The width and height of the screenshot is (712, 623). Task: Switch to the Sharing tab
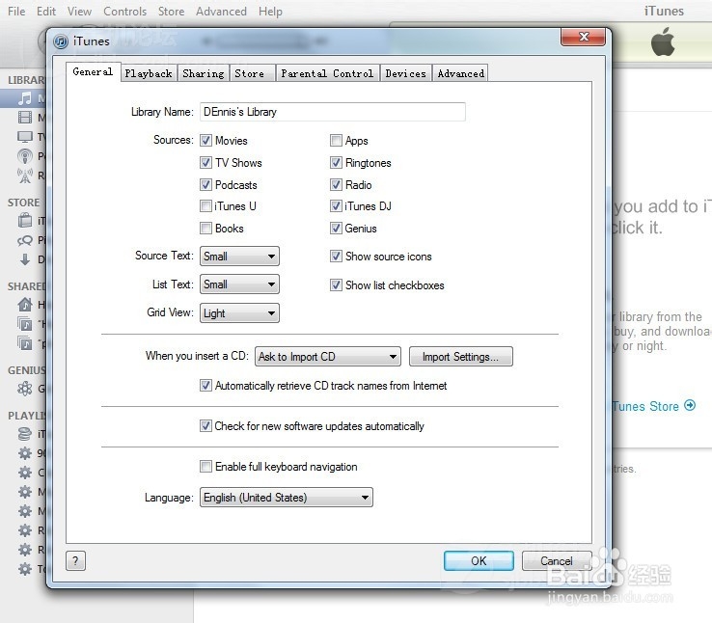(204, 73)
